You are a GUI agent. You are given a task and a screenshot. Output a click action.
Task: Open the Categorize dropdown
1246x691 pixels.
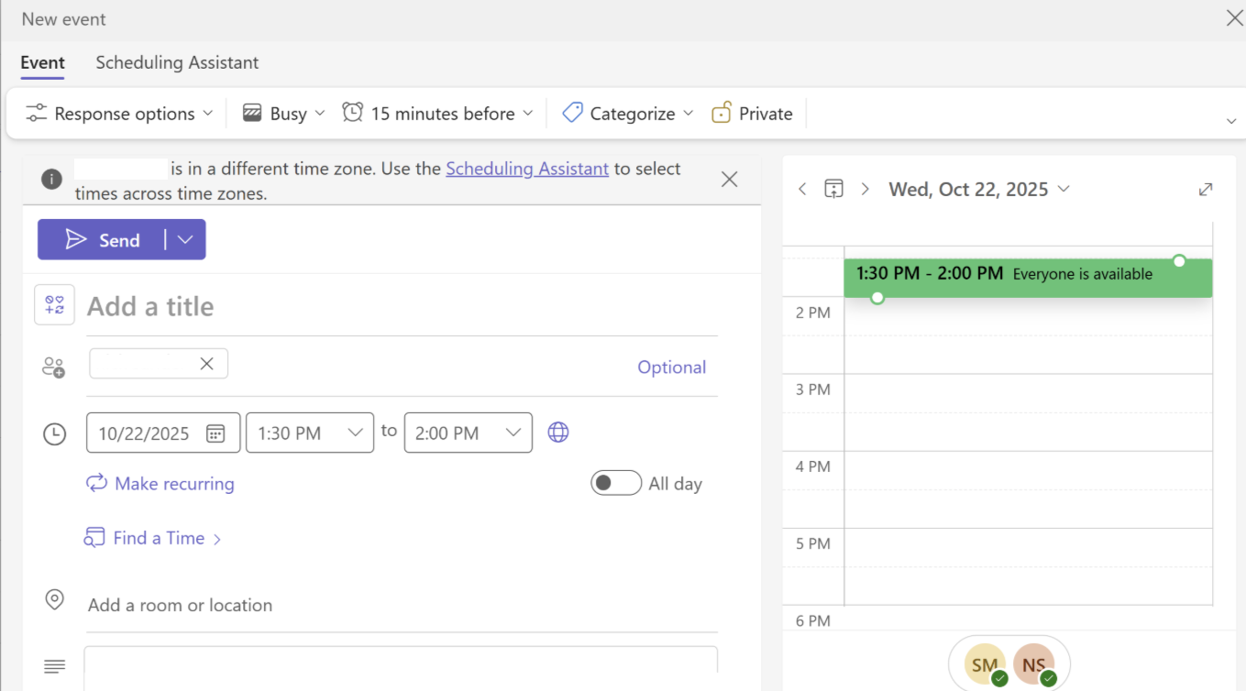(628, 114)
